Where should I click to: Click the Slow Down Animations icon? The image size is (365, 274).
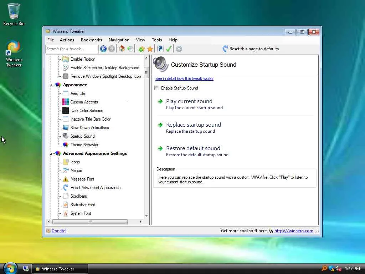(66, 128)
